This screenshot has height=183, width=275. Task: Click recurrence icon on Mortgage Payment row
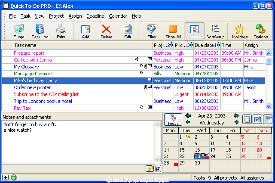click(141, 73)
